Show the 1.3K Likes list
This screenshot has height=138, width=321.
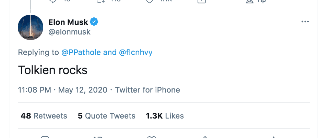click(165, 116)
